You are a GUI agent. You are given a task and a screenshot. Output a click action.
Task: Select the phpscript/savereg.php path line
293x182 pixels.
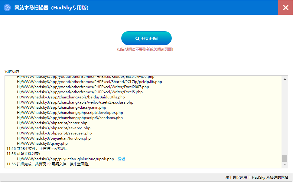click(54, 128)
